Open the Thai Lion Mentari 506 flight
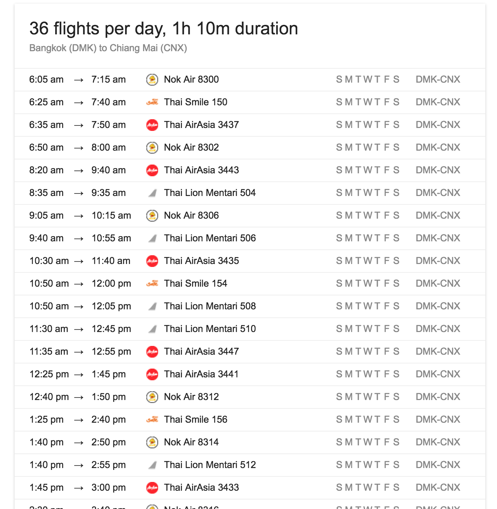497x509 pixels. point(210,238)
